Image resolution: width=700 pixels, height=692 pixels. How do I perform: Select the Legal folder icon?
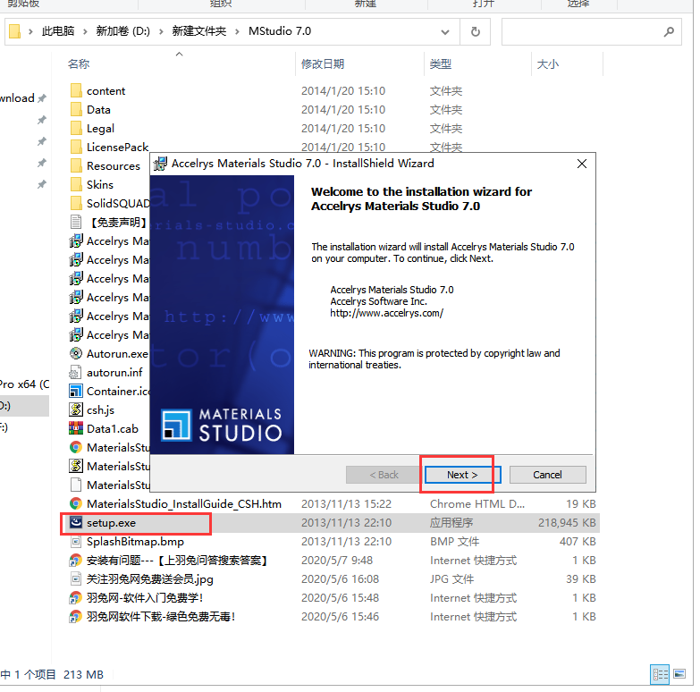(x=76, y=128)
